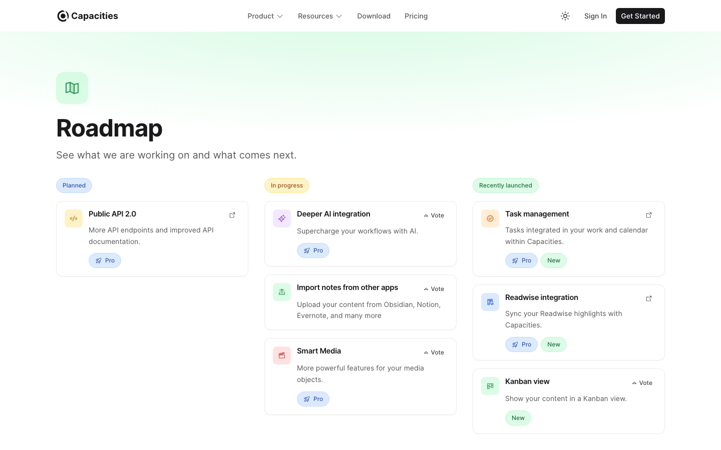Click Pro badge on Public API 2.0

105,260
